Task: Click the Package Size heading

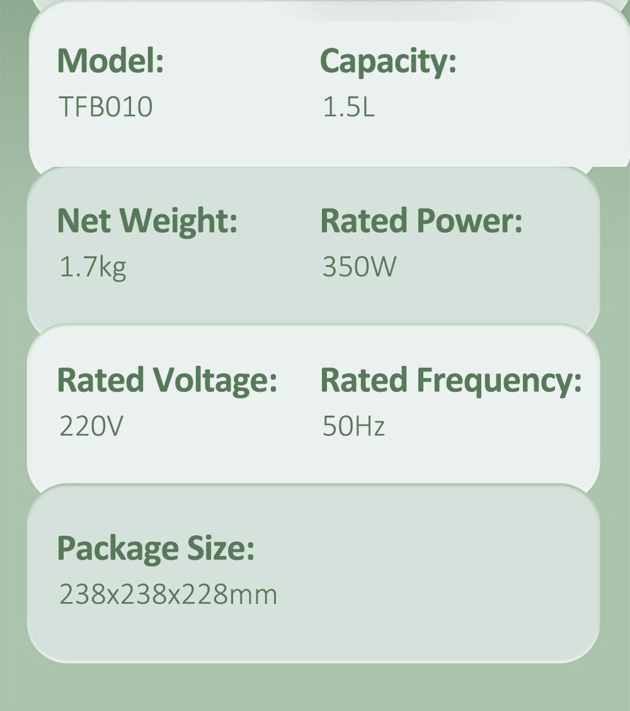Action: 156,548
